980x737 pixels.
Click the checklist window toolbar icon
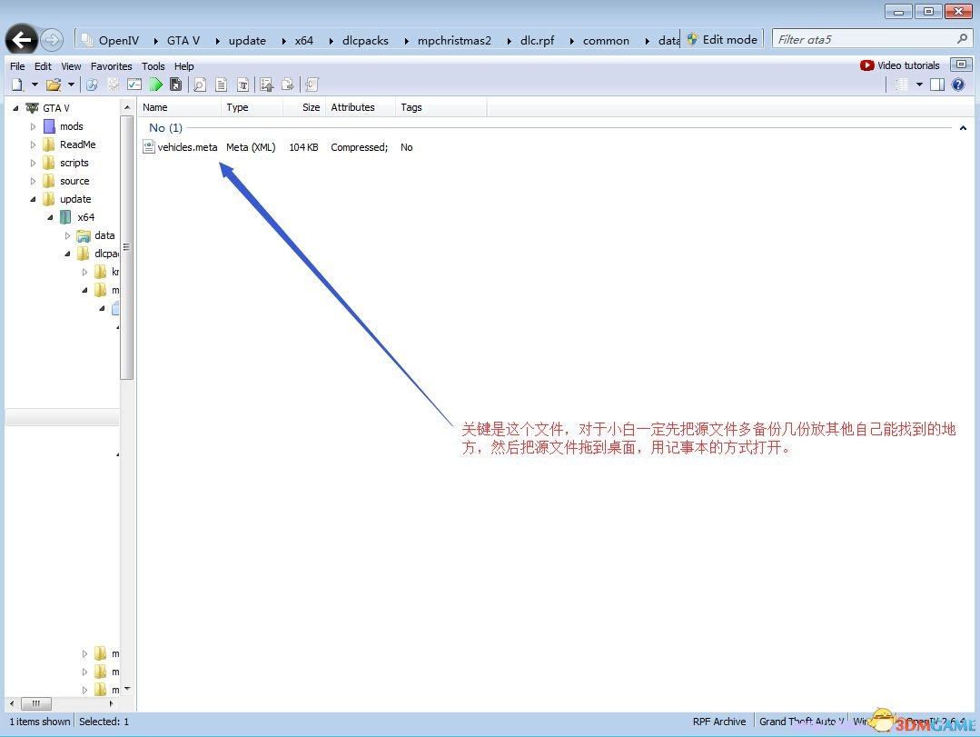pyautogui.click(x=134, y=85)
